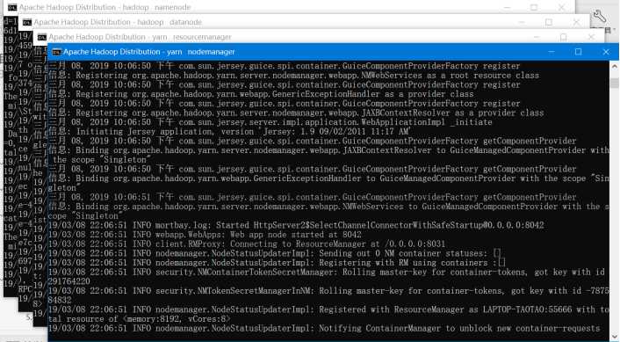Minimize the yarn nodemanager window
Image resolution: width=620 pixels, height=342 pixels.
(x=552, y=52)
